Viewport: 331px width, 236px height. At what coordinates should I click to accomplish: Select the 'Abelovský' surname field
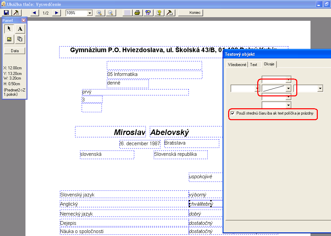click(x=186, y=132)
